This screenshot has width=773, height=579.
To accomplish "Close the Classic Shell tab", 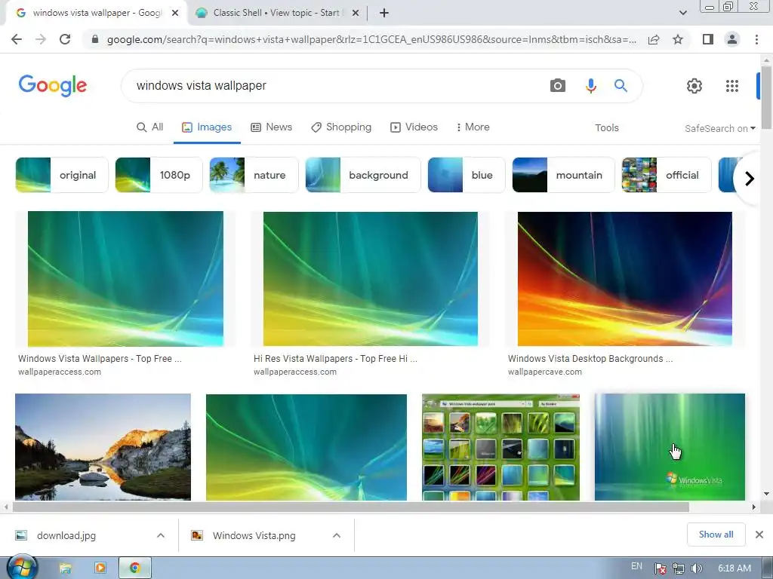I will click(355, 14).
